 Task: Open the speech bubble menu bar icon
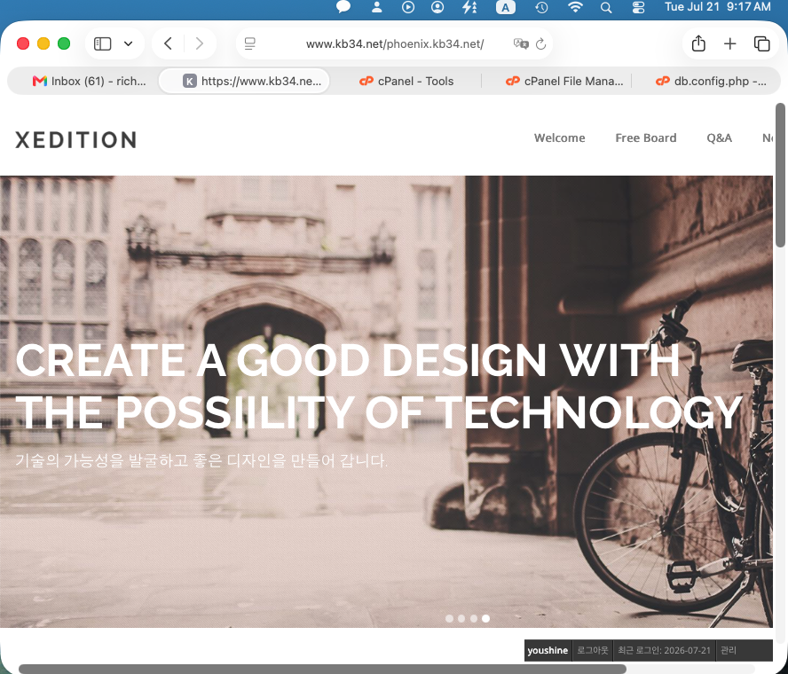point(343,7)
